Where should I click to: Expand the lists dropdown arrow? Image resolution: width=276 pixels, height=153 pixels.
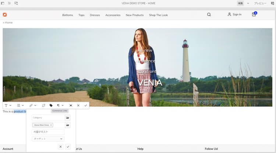point(23,105)
